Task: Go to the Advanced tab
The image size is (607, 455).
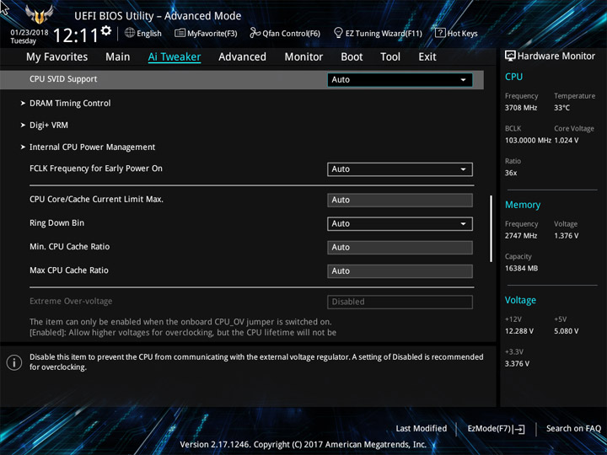Action: click(242, 57)
